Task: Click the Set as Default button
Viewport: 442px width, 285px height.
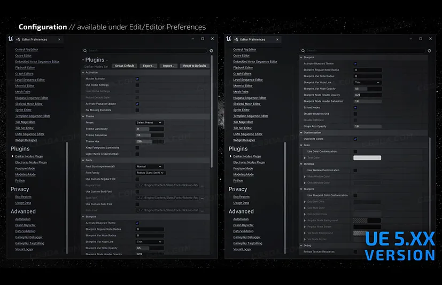Action: click(x=125, y=66)
